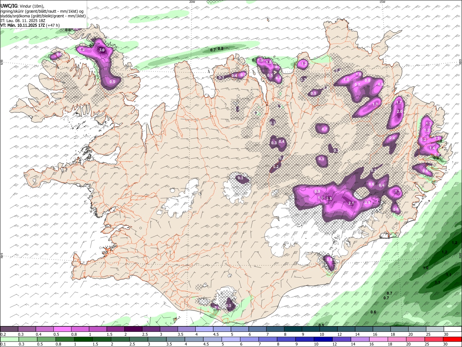Pick the dark purple 0.2 swatch in snow legend
Screen dimensions: 462x347
[x=9, y=329]
